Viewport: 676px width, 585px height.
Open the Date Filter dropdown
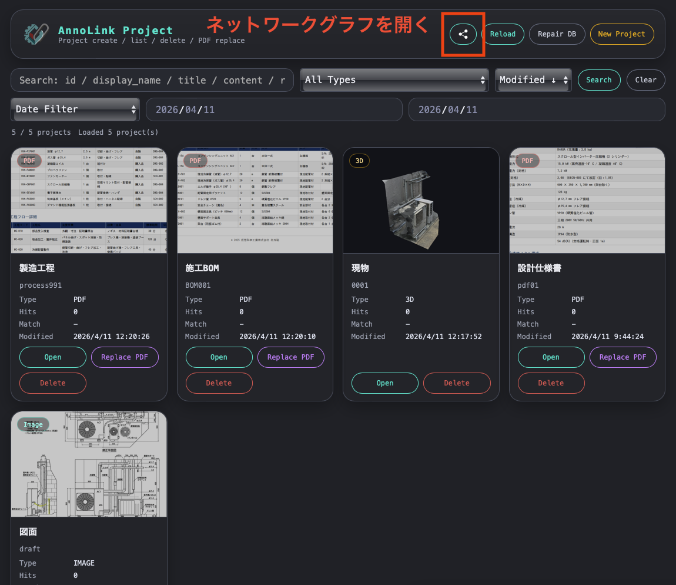click(75, 109)
